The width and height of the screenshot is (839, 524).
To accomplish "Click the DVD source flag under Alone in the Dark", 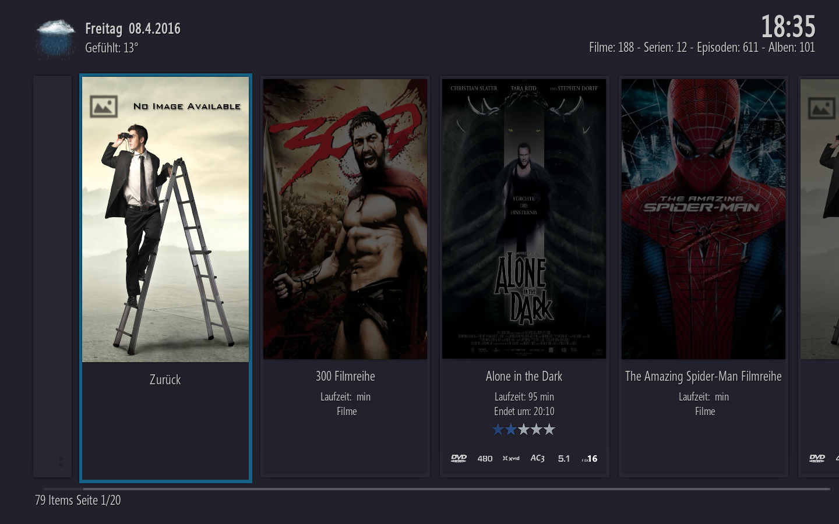I will coord(459,458).
